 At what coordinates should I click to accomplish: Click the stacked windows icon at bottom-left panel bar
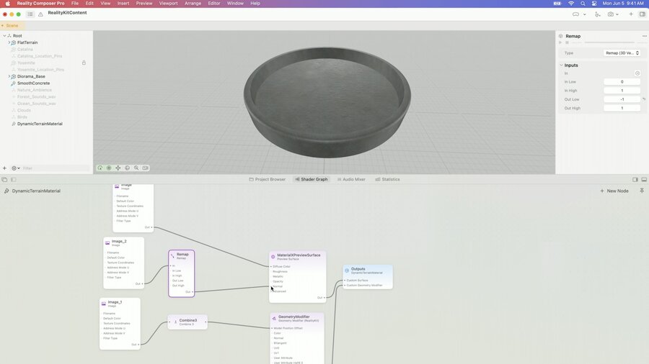[x=4, y=180]
